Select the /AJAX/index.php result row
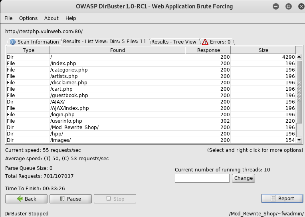305x217 pixels. (x=151, y=108)
